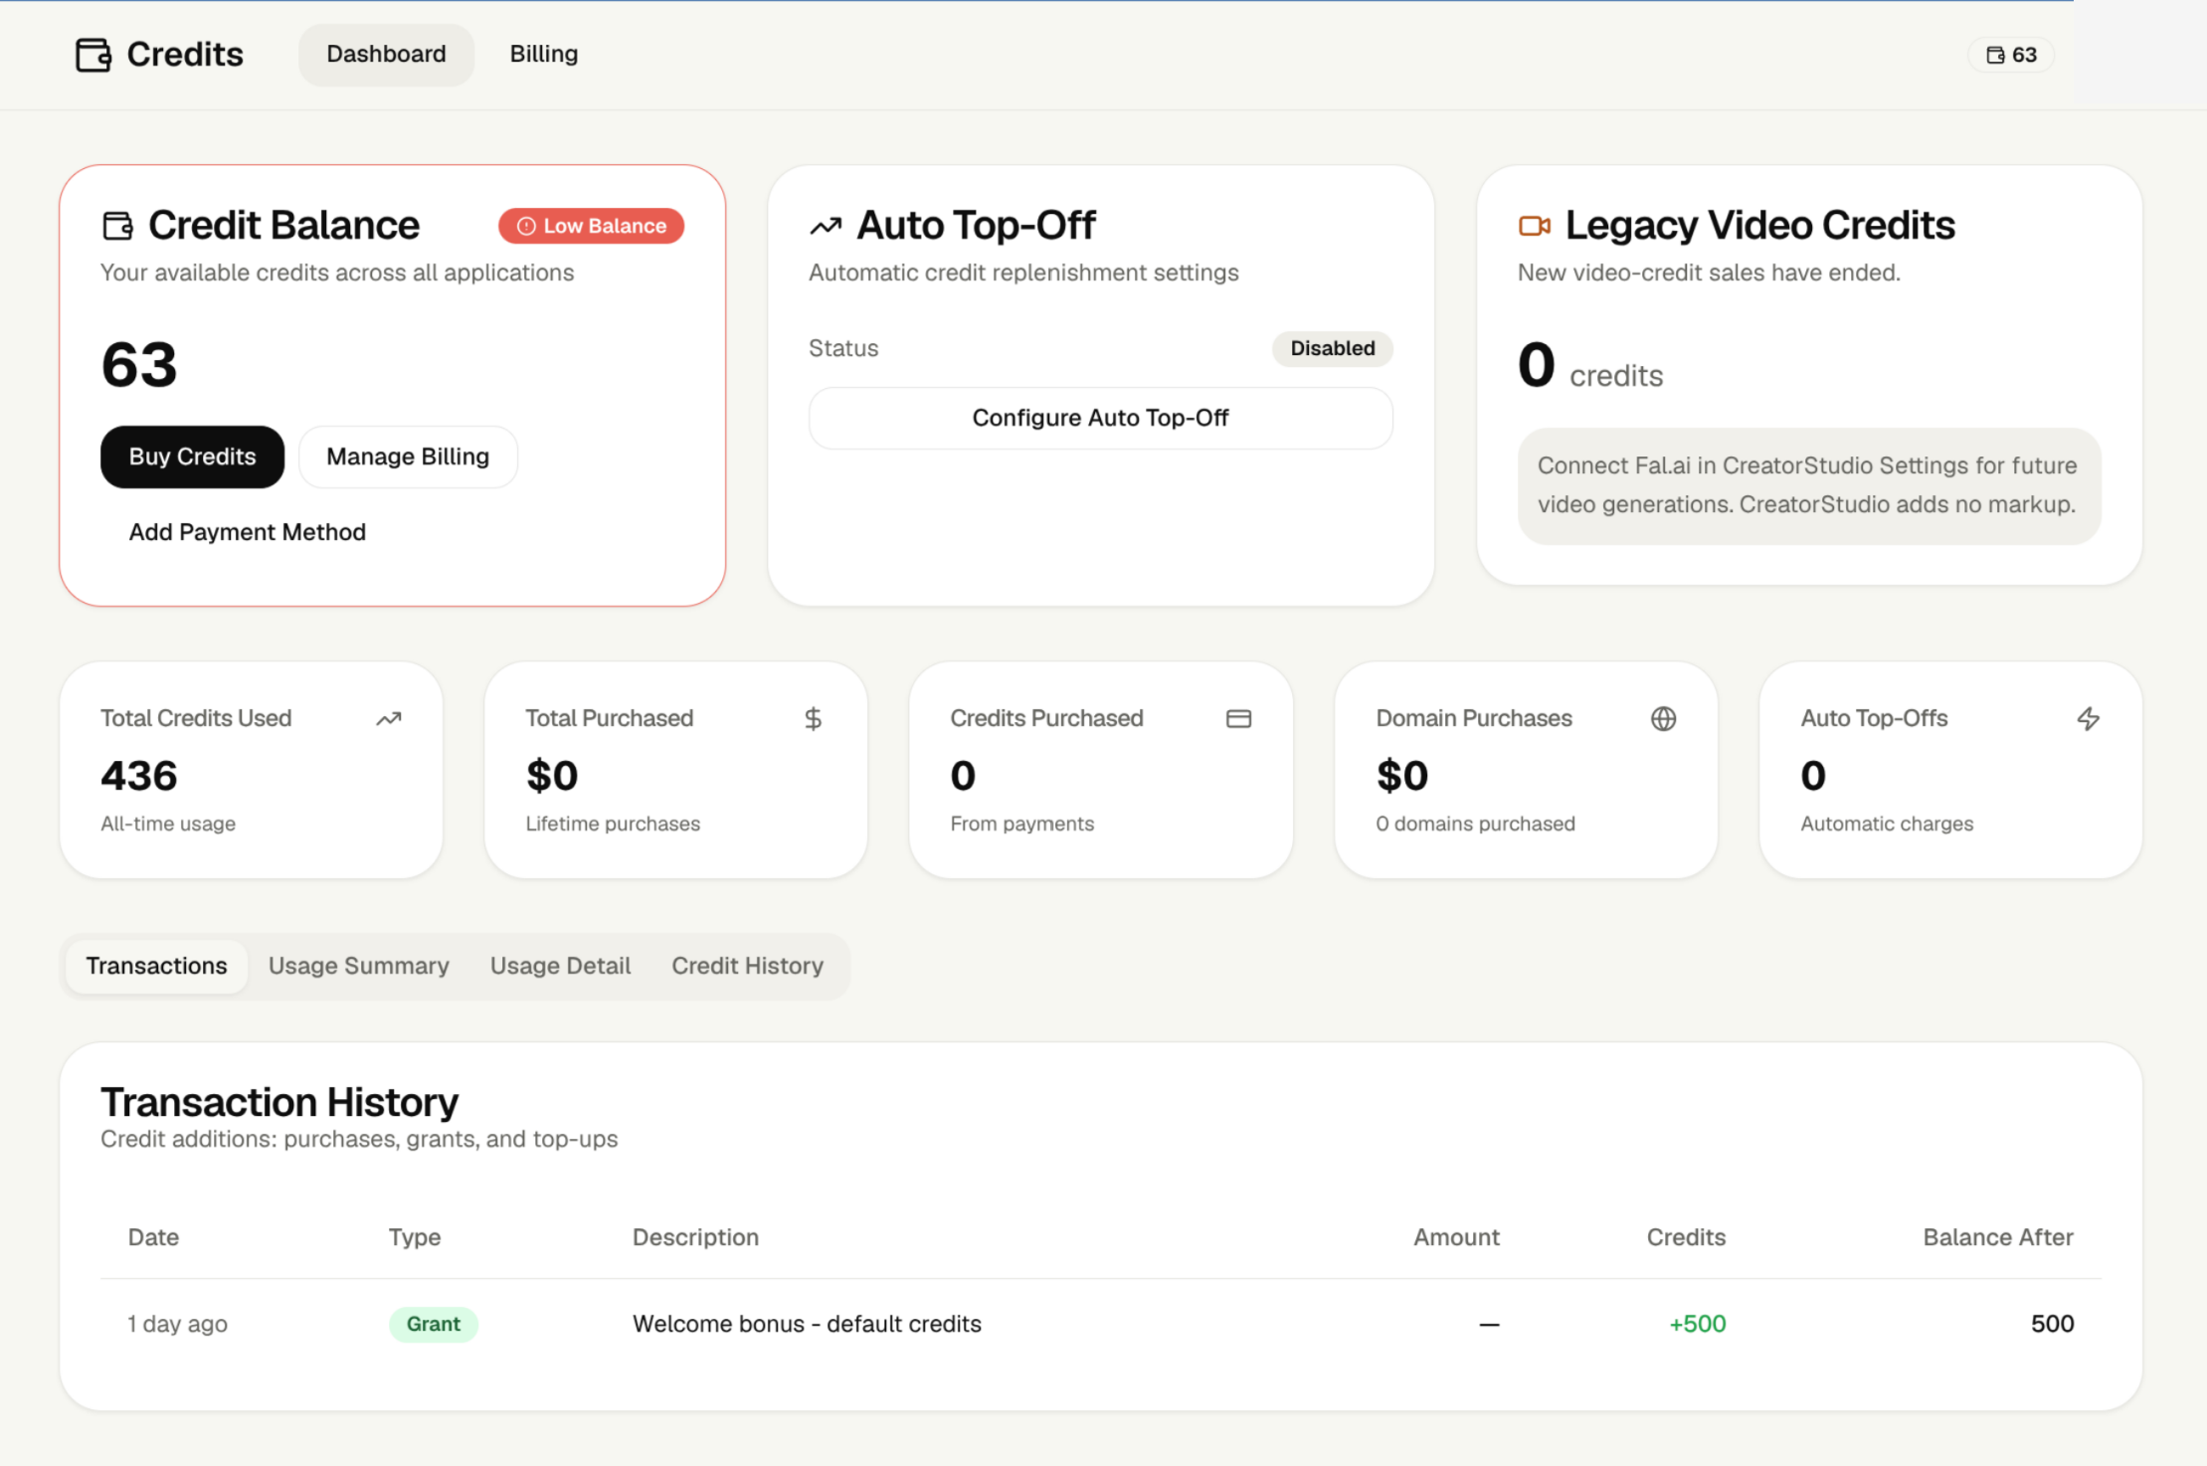Click the '0 domains purchased' text

click(x=1475, y=824)
